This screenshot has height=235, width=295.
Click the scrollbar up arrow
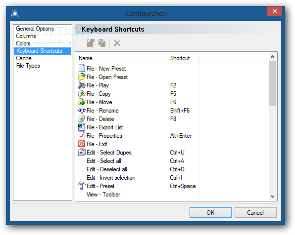point(272,57)
